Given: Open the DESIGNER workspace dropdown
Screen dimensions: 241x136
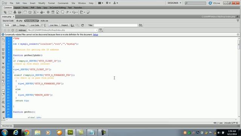Looking at the screenshot, I should 174,3.
